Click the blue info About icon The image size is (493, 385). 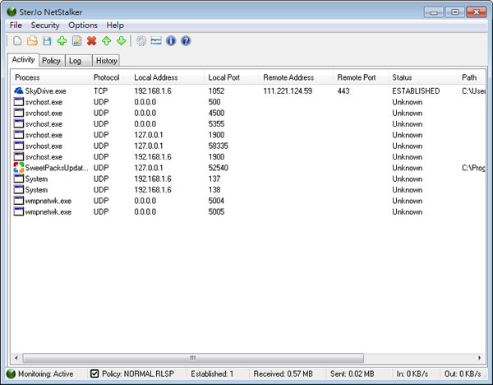click(x=171, y=40)
